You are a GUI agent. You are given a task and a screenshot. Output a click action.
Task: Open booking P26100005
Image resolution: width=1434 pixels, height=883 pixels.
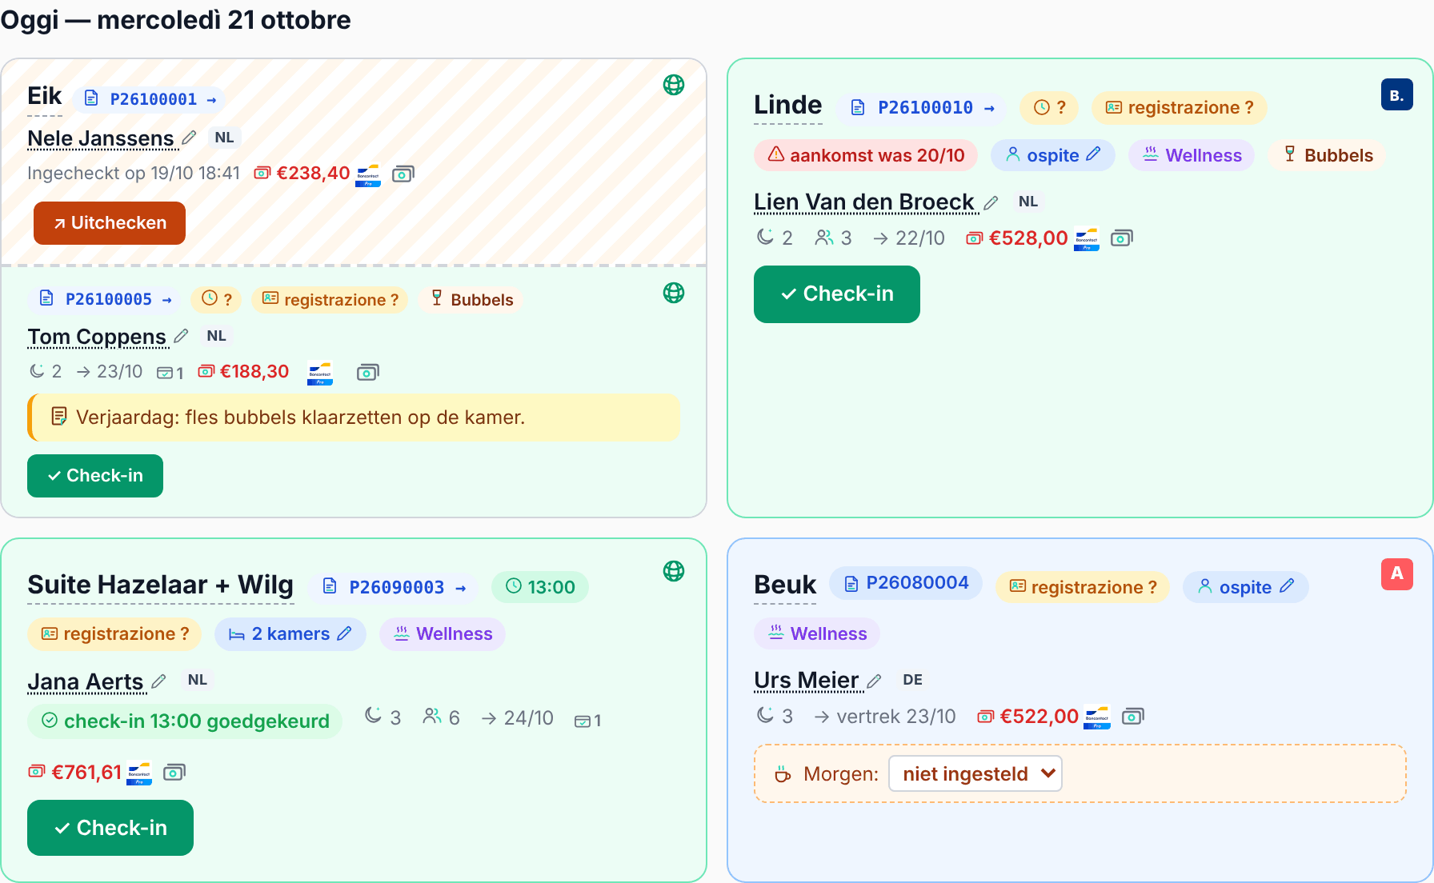pos(106,299)
